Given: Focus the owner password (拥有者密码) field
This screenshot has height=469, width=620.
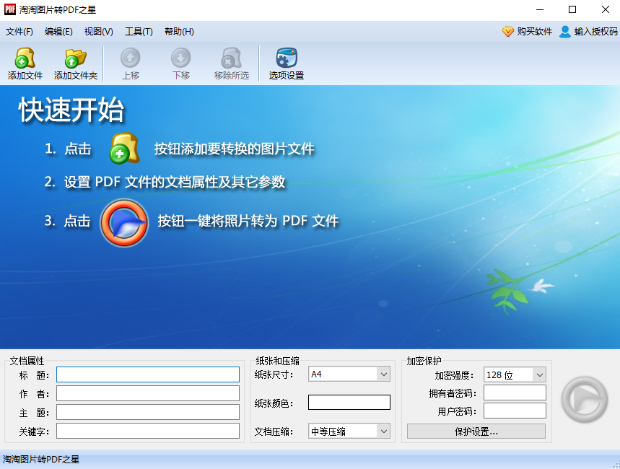Looking at the screenshot, I should click(x=515, y=393).
